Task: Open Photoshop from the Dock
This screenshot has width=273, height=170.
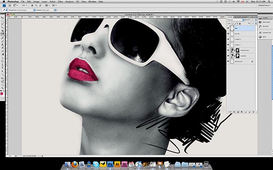Action: point(110,164)
